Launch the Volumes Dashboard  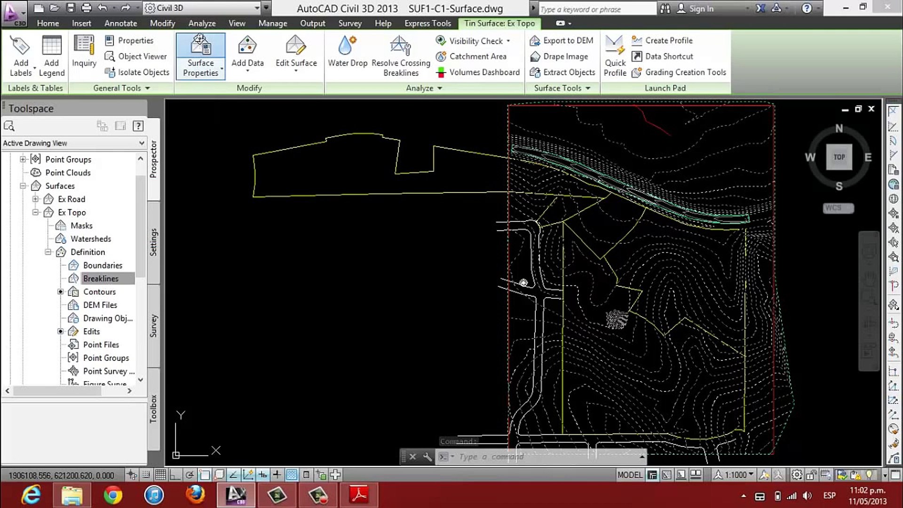click(x=479, y=72)
